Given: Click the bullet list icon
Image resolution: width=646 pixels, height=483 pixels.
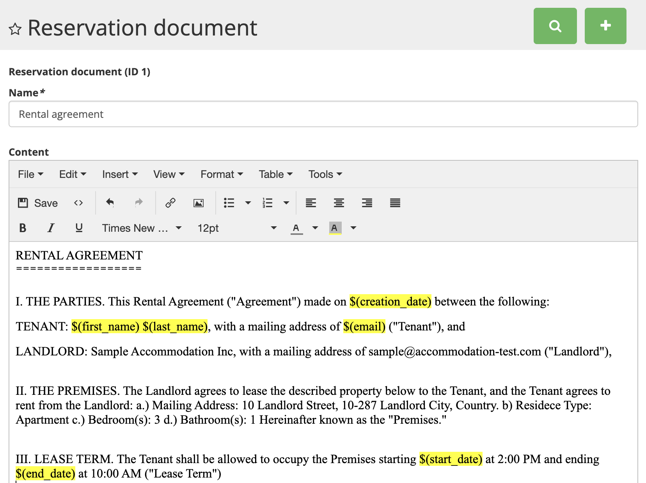Looking at the screenshot, I should click(x=229, y=203).
